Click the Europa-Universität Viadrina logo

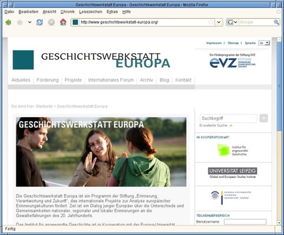(x=231, y=197)
